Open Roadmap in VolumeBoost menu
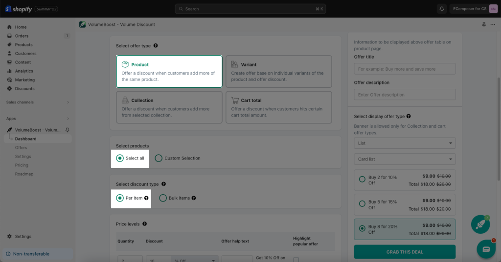The height and width of the screenshot is (262, 501). click(x=24, y=174)
